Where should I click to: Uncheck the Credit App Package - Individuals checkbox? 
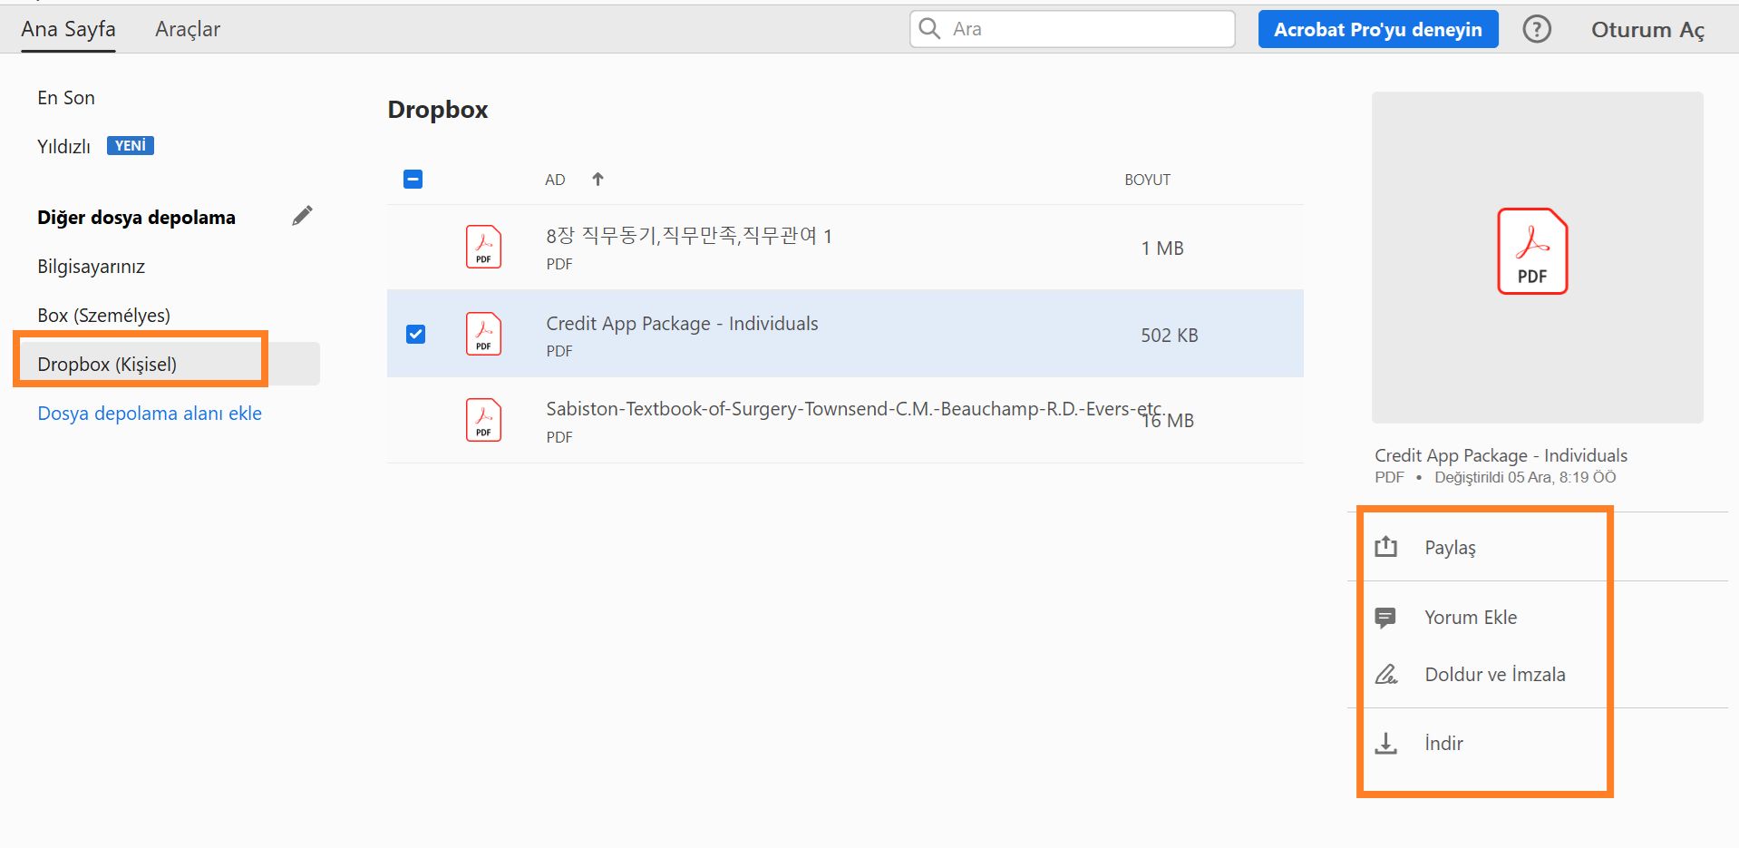(415, 334)
